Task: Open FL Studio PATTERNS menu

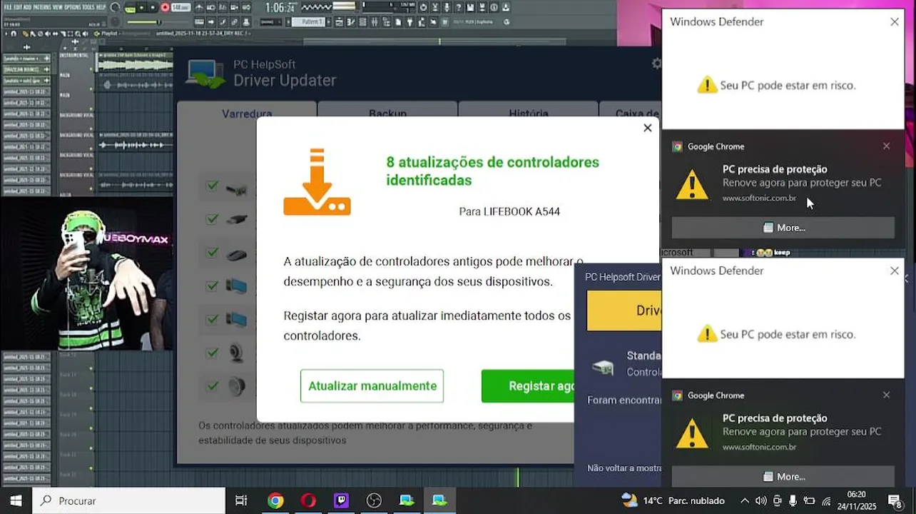Action: pos(42,7)
